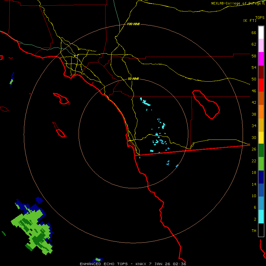Viewport: 266px width, 266px height.
Task: Click the light pink 62 kft legend swatch
Action: 261,45
